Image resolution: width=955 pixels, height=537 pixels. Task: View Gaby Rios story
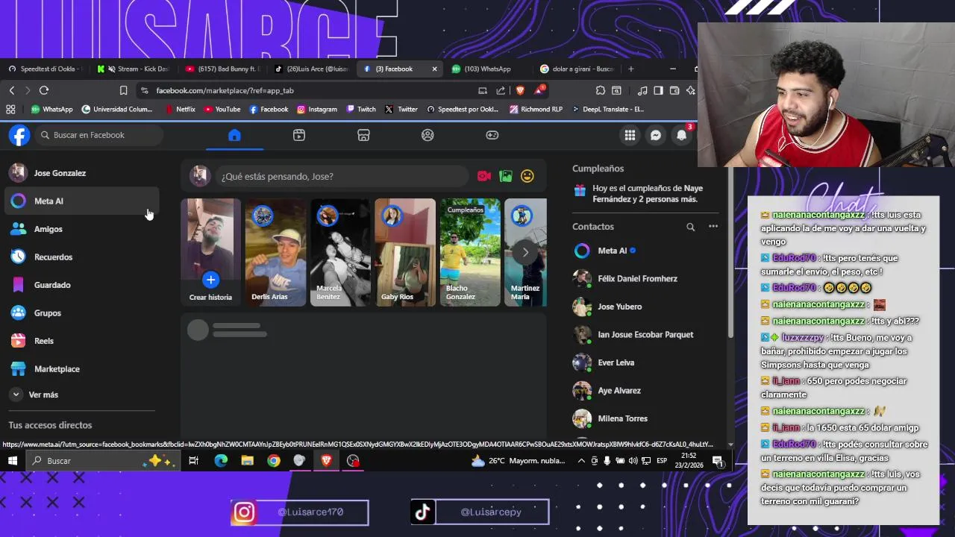coord(405,252)
